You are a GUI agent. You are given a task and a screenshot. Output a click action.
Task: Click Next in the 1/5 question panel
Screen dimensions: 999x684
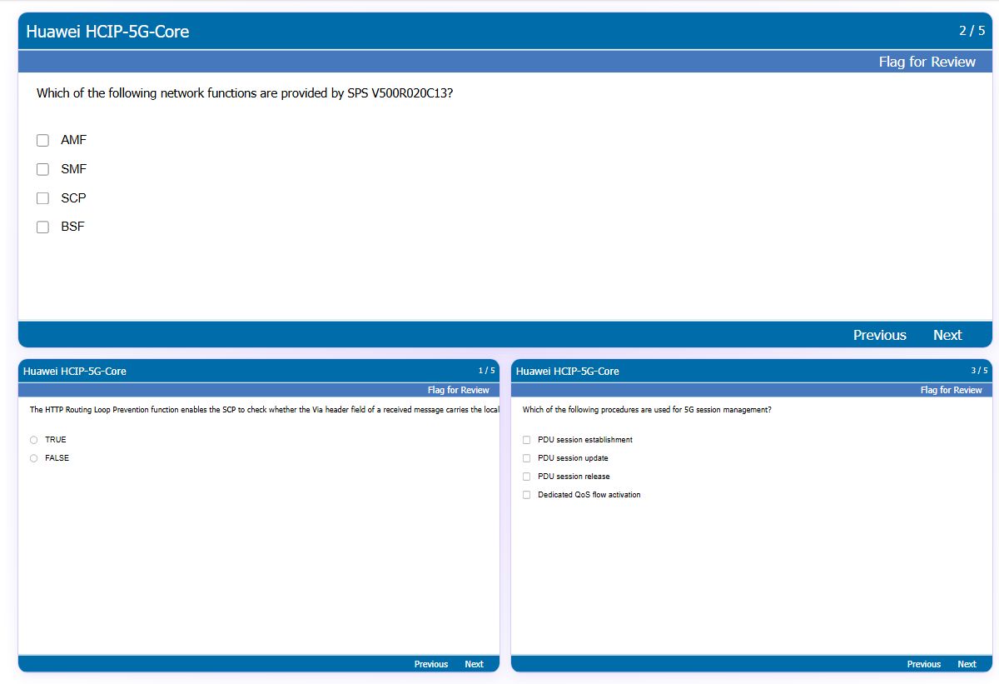click(x=474, y=664)
